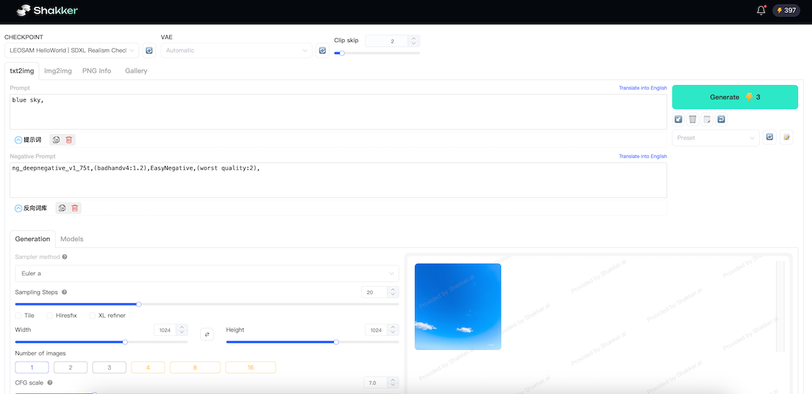Open the preset edit pencil icon
This screenshot has height=394, width=812.
pyautogui.click(x=786, y=137)
